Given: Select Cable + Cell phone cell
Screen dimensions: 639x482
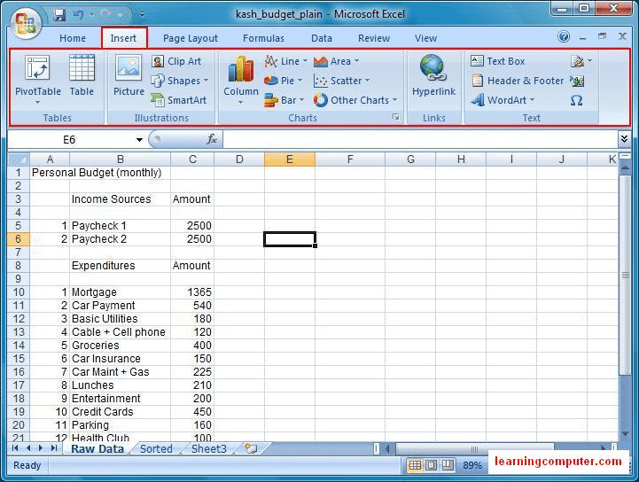Looking at the screenshot, I should coord(120,332).
